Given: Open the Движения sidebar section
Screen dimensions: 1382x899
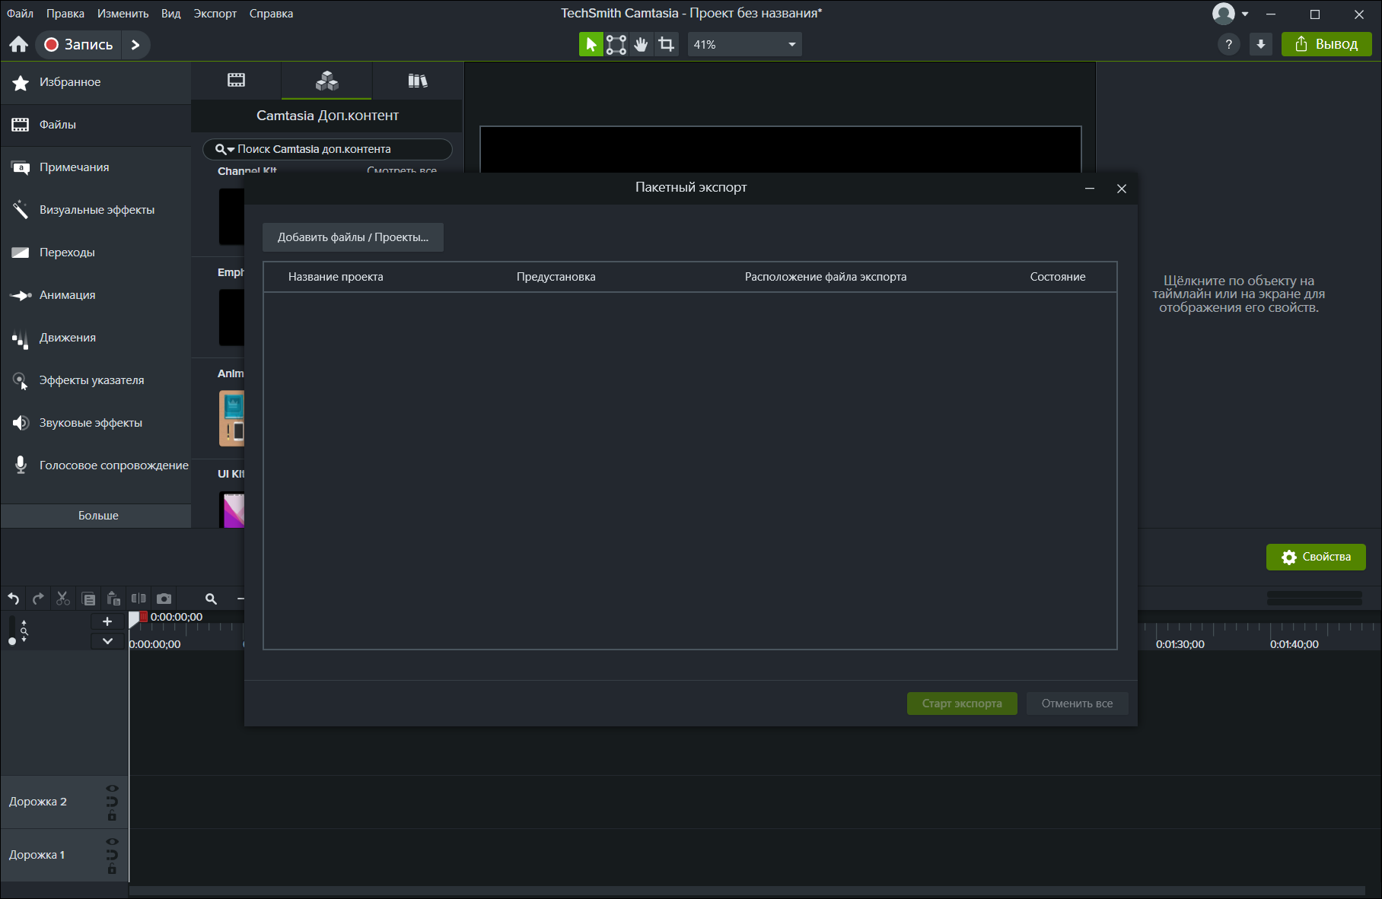Looking at the screenshot, I should click(96, 338).
